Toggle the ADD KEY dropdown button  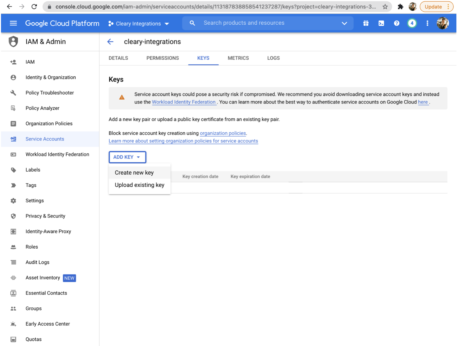[127, 157]
